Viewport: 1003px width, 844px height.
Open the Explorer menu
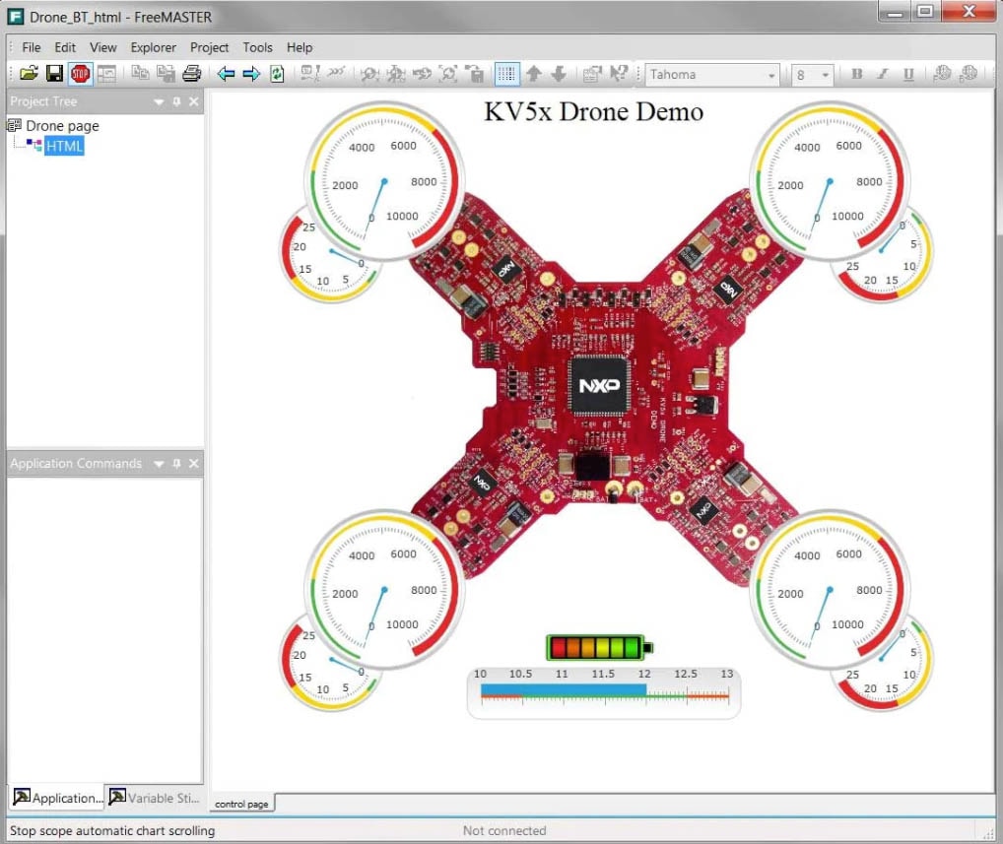click(x=153, y=47)
